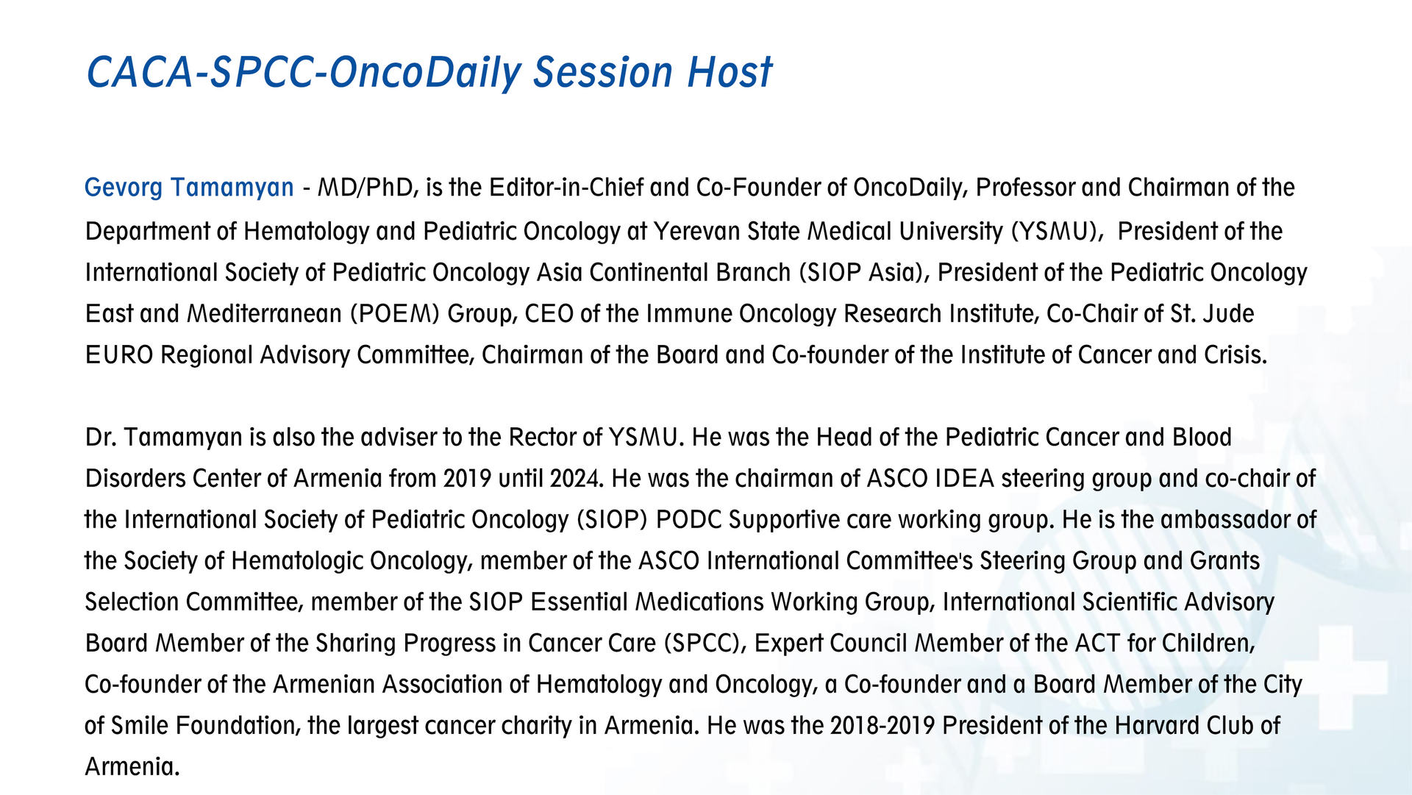Click the 2018-2019 date range
The width and height of the screenshot is (1412, 795).
882,726
